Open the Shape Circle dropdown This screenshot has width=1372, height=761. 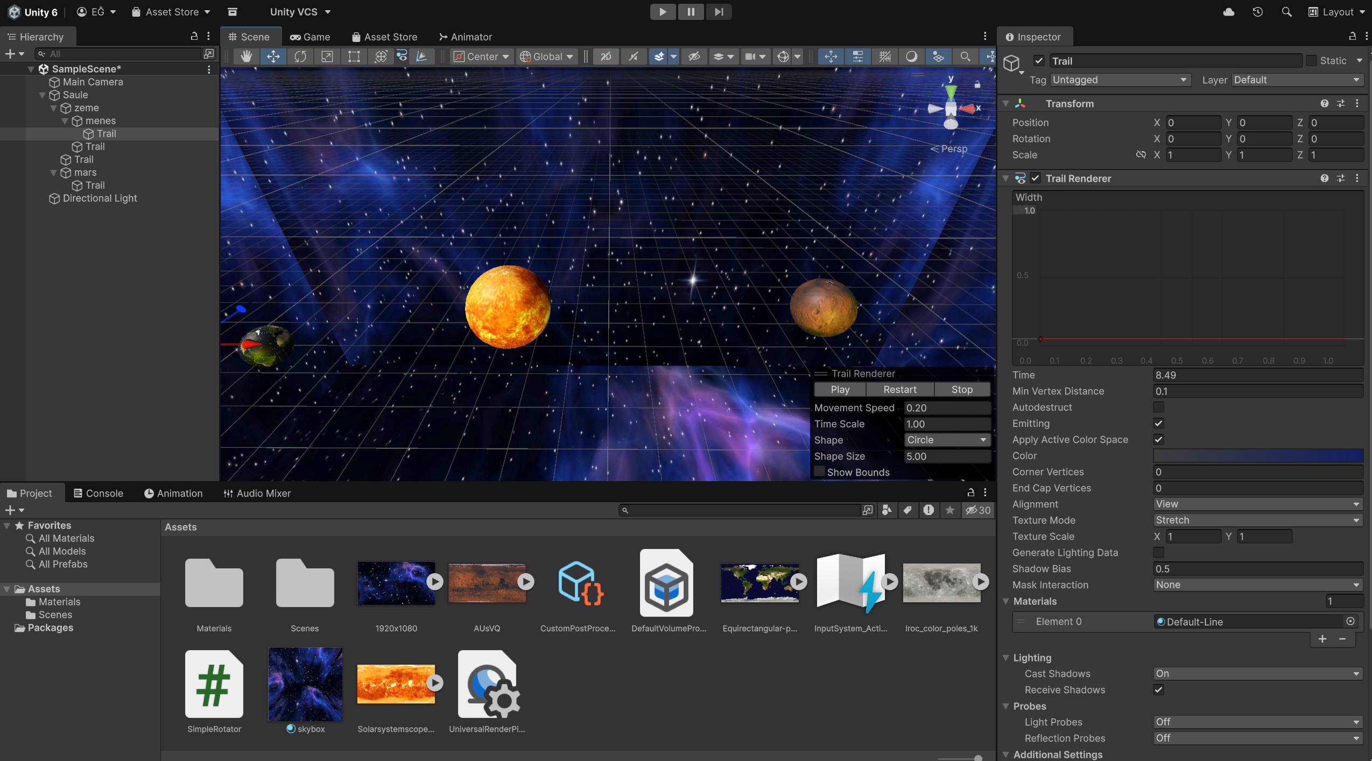pyautogui.click(x=947, y=440)
